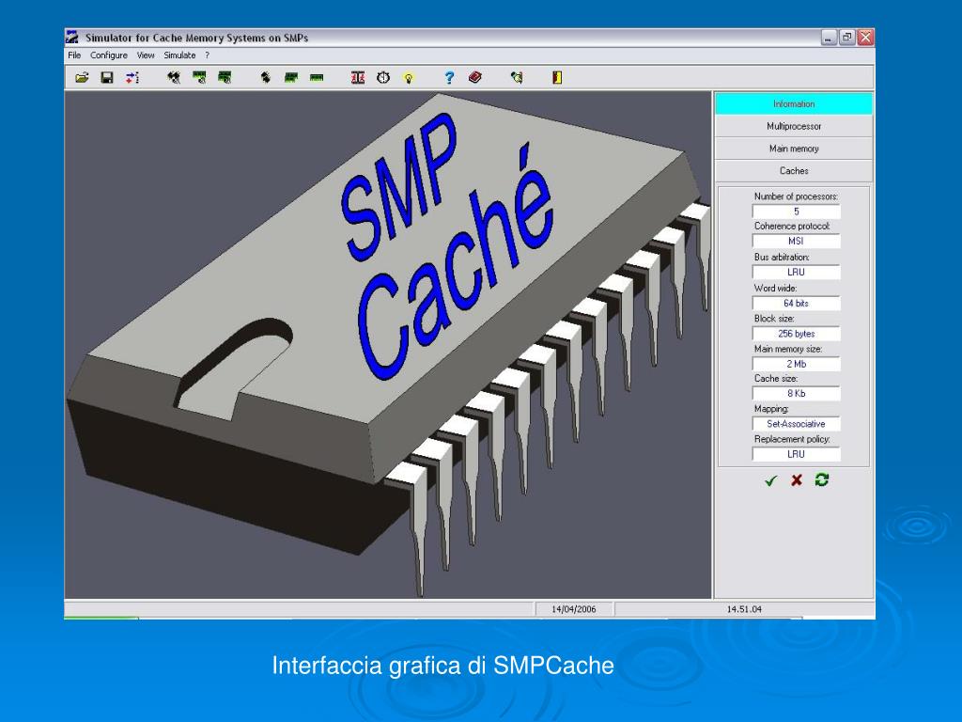Click the 'Coherence protocol:' label
The height and width of the screenshot is (722, 962).
[x=792, y=226]
